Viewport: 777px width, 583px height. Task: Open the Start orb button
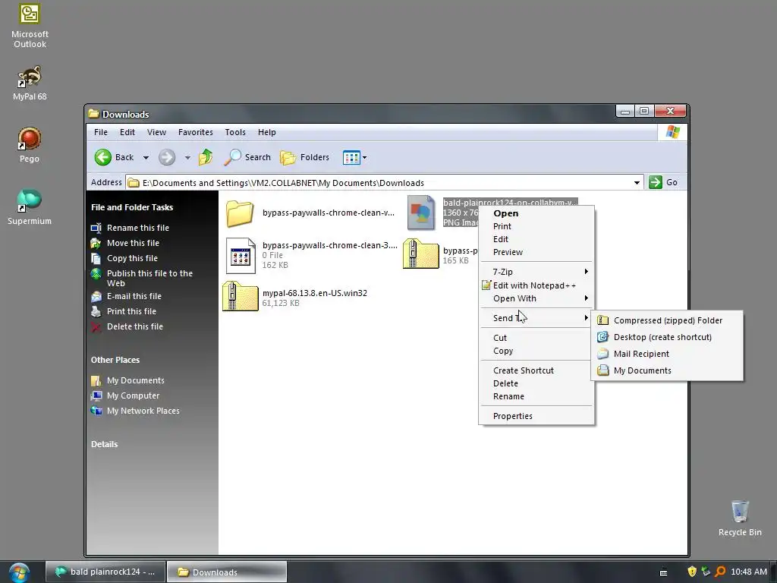[x=19, y=572]
